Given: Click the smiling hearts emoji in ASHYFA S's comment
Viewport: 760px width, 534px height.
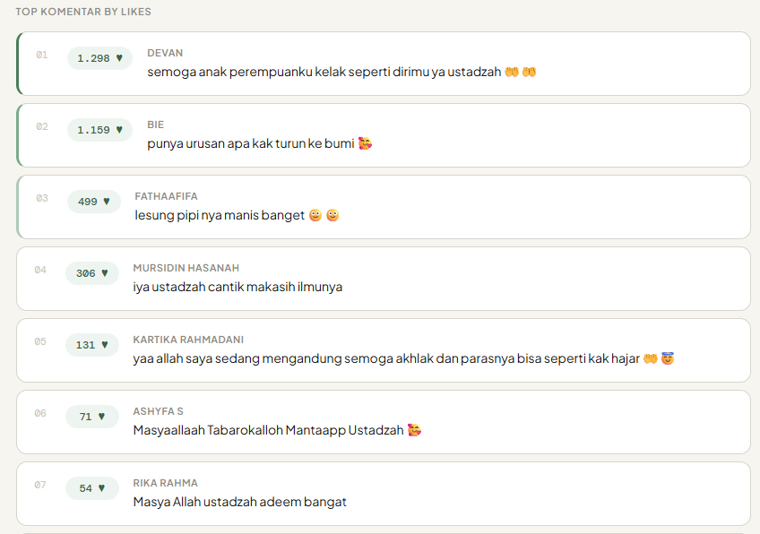Looking at the screenshot, I should pyautogui.click(x=414, y=430).
